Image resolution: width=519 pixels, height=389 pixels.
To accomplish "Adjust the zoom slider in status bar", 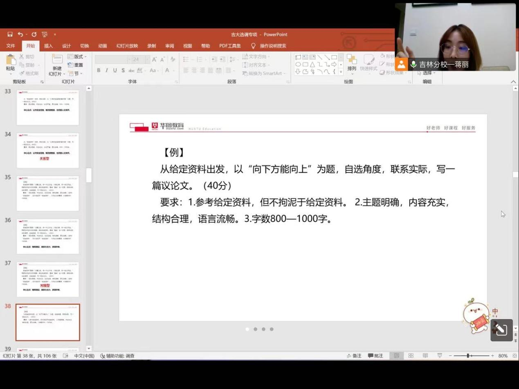I will [x=468, y=356].
